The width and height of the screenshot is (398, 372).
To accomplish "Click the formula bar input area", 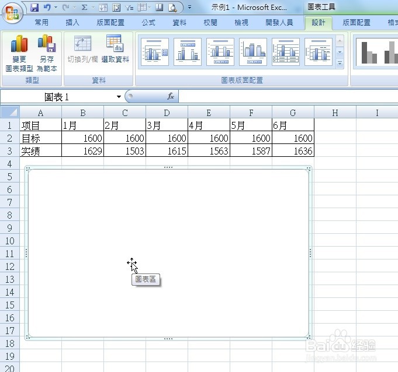I will [x=288, y=96].
